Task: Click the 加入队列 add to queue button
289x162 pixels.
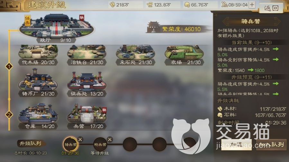Action: [271, 145]
